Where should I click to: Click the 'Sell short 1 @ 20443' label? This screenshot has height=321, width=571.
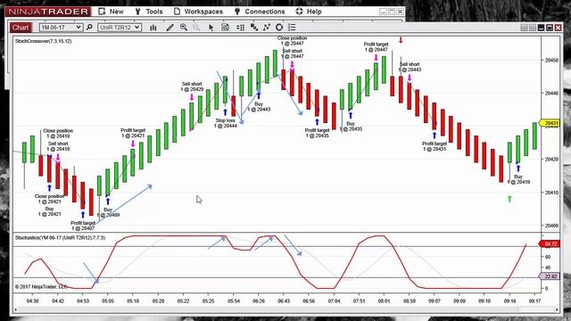click(x=410, y=67)
